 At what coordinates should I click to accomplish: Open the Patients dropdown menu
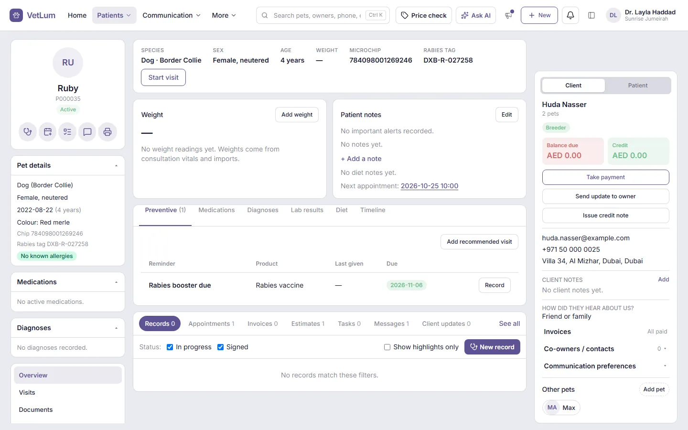(x=114, y=15)
